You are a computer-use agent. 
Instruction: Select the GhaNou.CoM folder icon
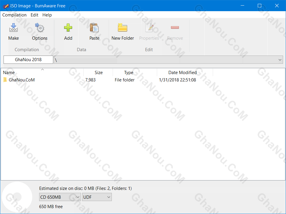coord(5,80)
